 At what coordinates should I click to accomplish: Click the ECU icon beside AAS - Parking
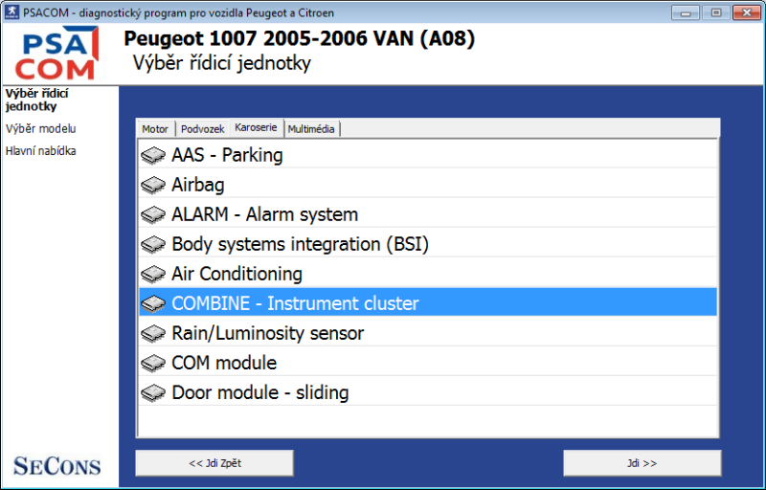pyautogui.click(x=153, y=155)
